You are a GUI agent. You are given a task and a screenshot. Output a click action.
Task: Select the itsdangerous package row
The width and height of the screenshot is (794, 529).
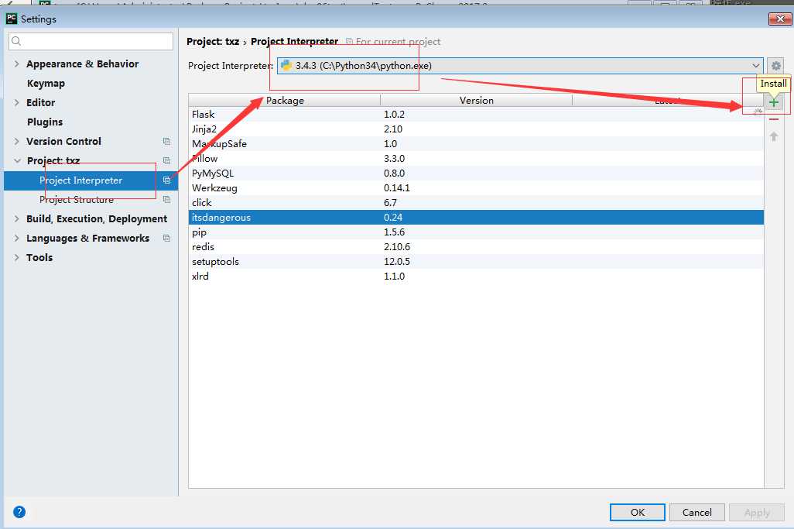tap(476, 218)
